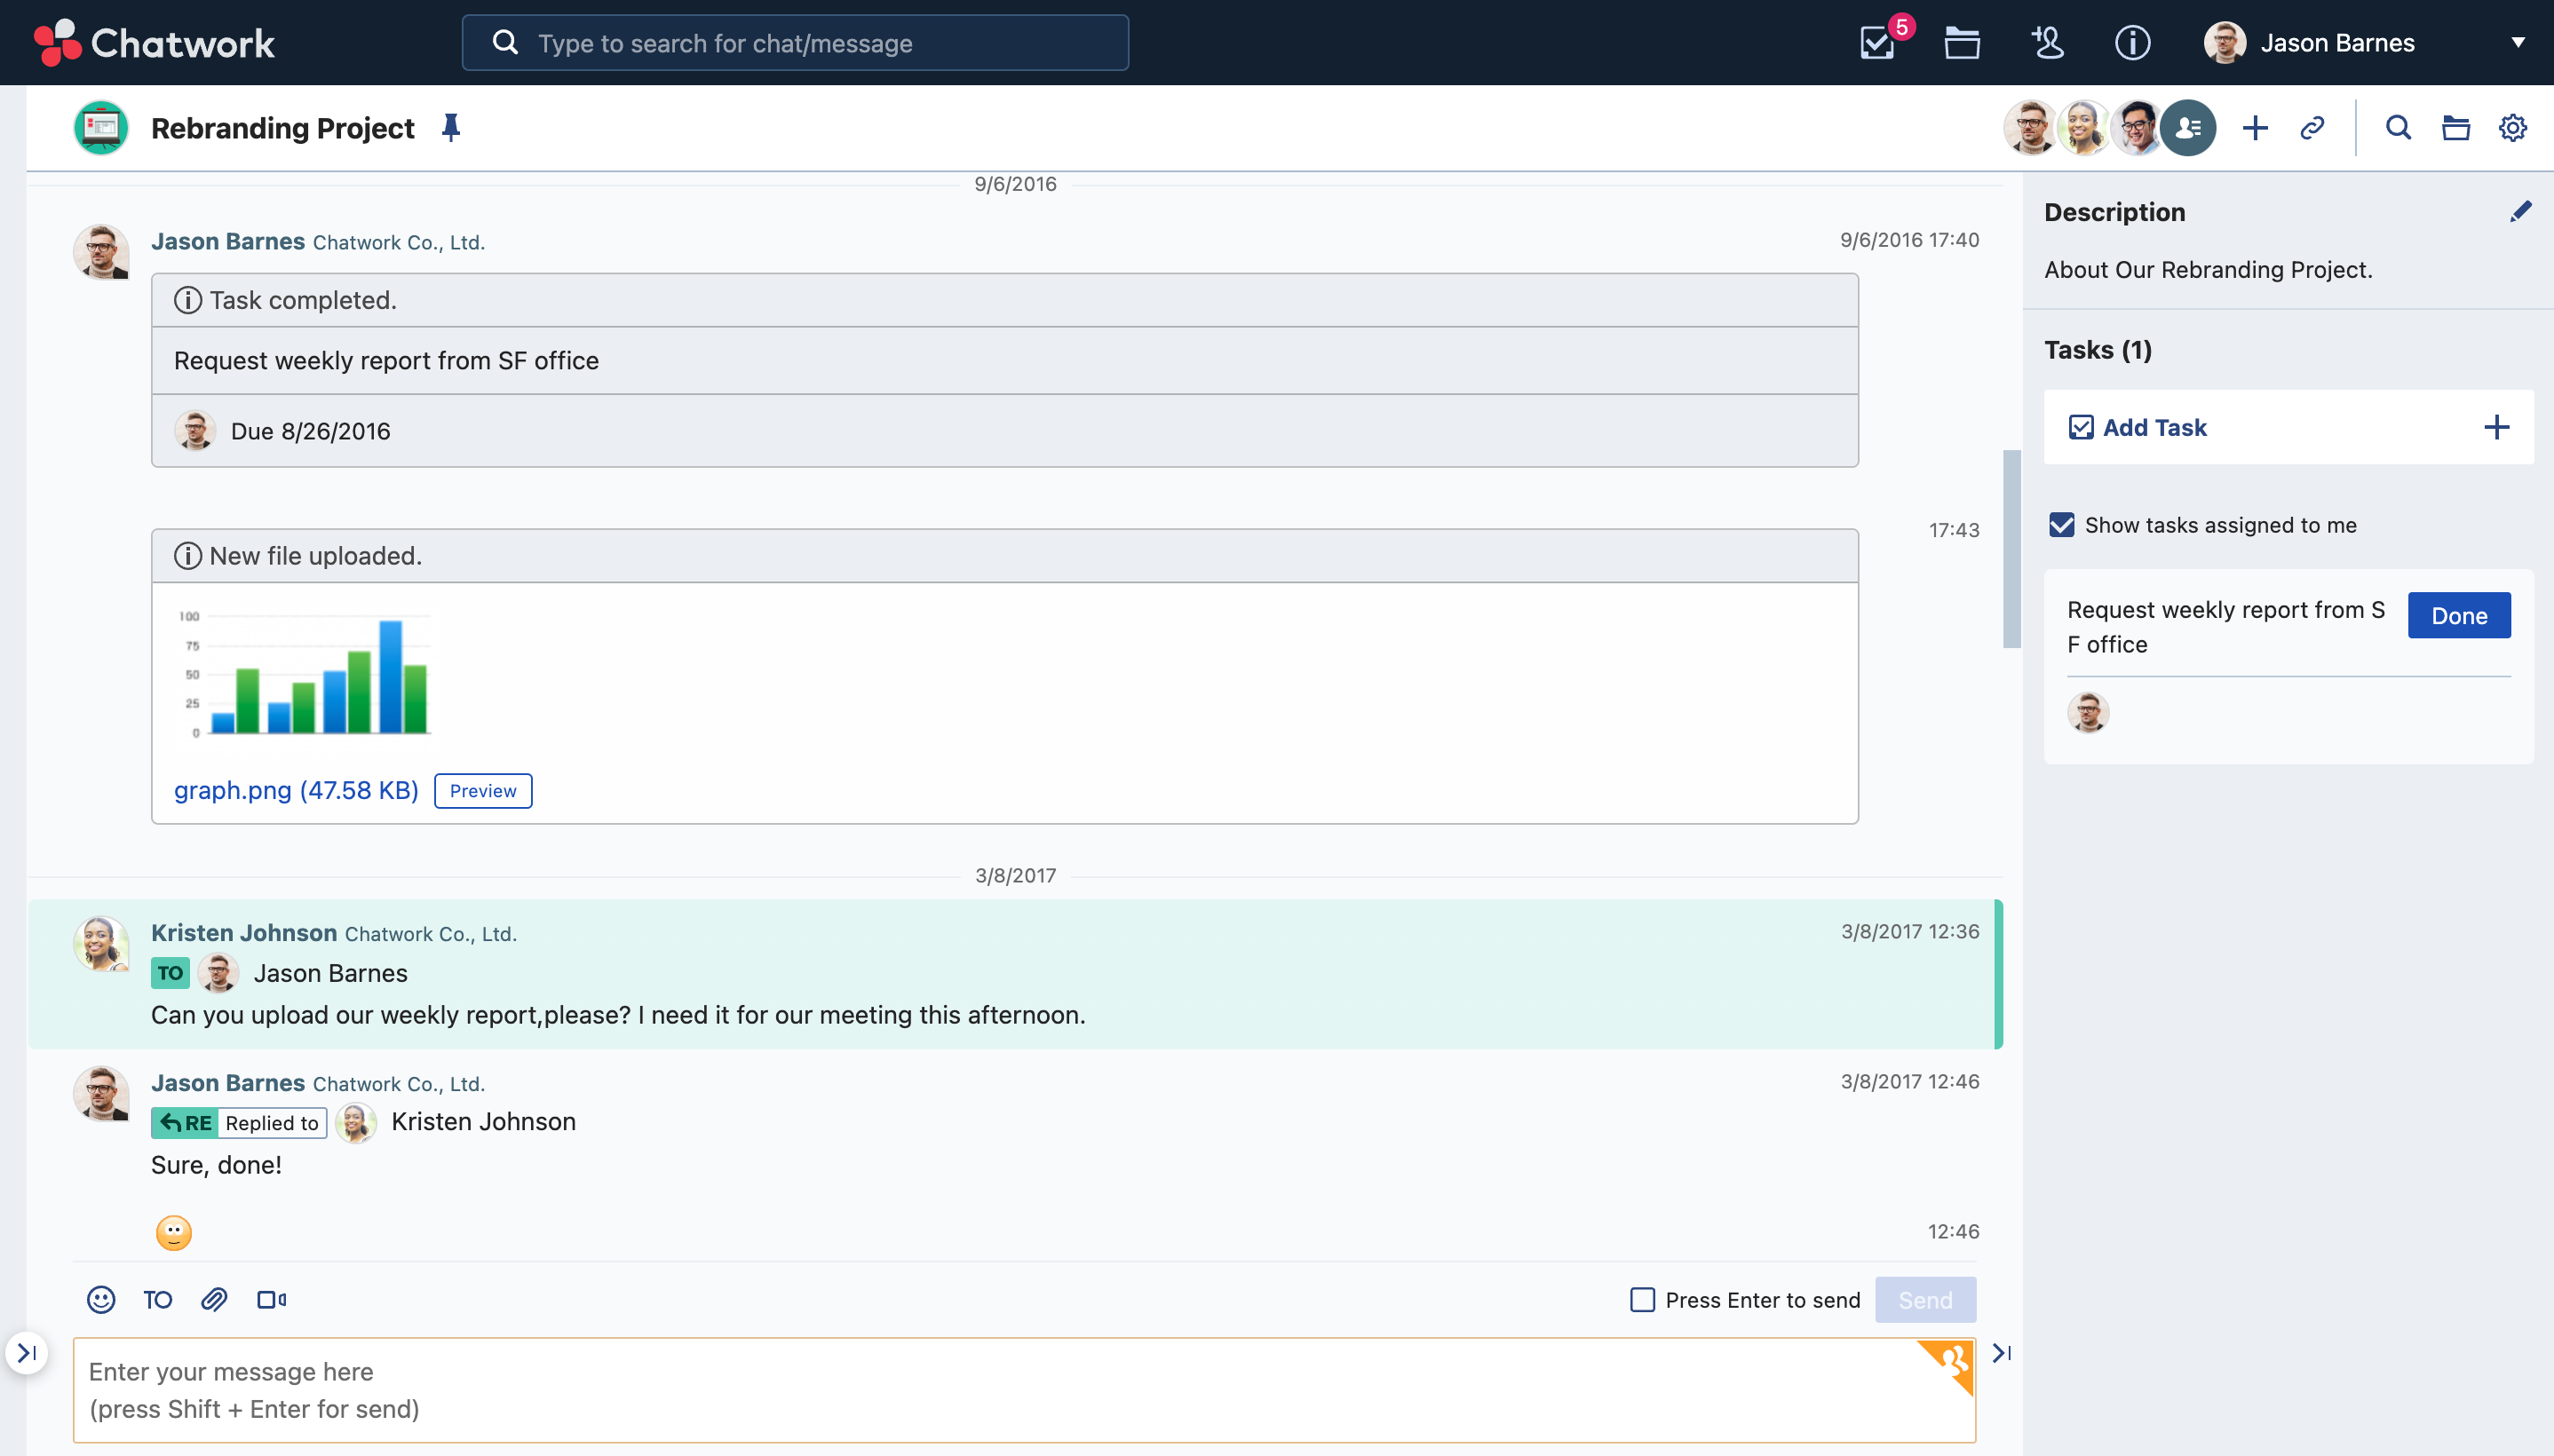The width and height of the screenshot is (2554, 1456).
Task: Click the pin icon next to Rebranding Project
Action: [451, 128]
